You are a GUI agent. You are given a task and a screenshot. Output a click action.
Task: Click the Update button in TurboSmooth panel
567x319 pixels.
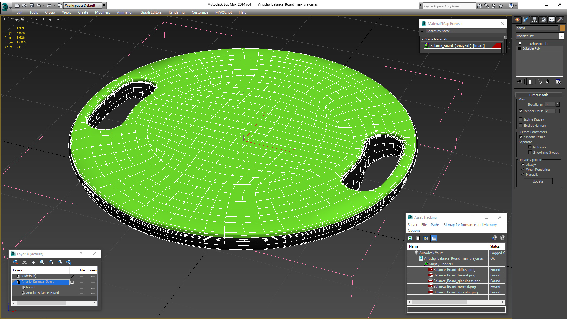tap(538, 181)
